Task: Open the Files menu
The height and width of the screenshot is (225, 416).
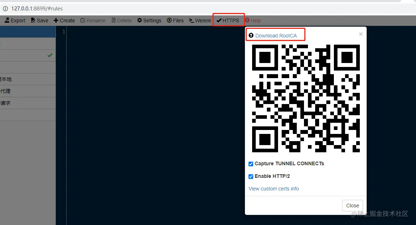Action: [x=175, y=21]
